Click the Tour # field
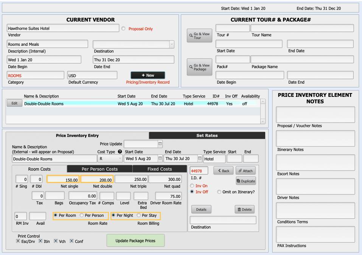This screenshot has width=362, height=255. 233,28
